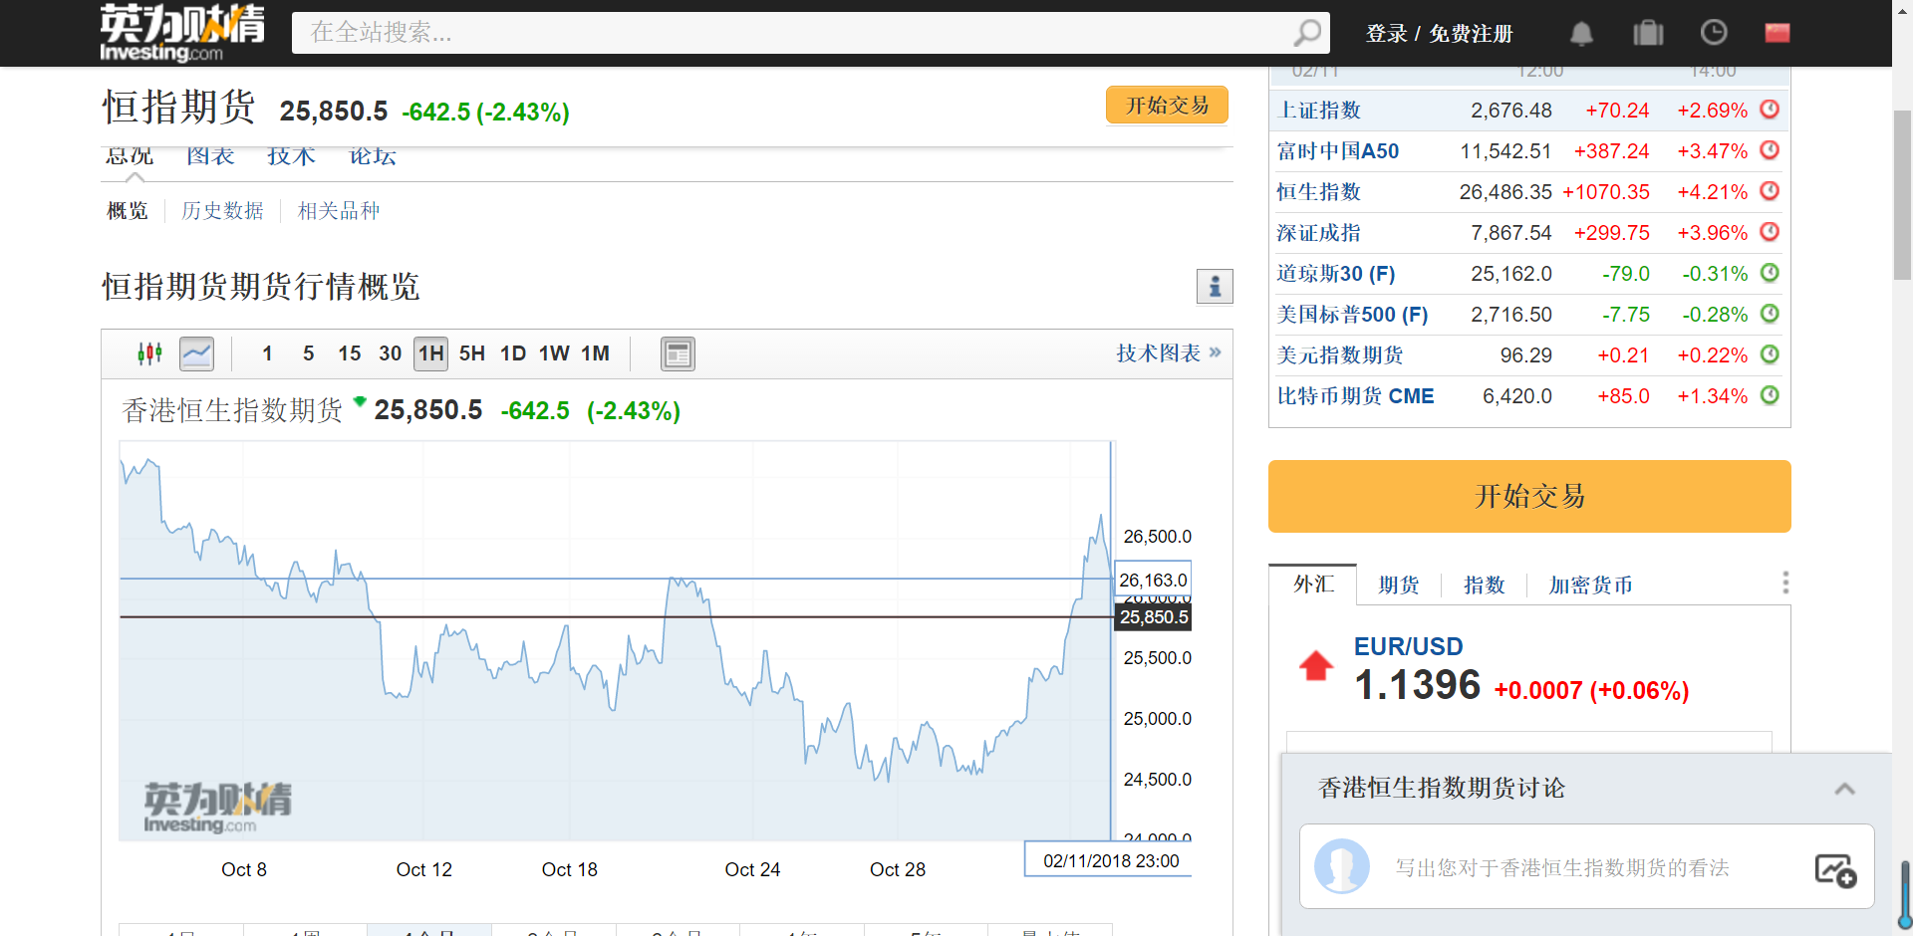Open the 恒生指数 quote link
This screenshot has height=936, width=1913.
pos(1319,192)
